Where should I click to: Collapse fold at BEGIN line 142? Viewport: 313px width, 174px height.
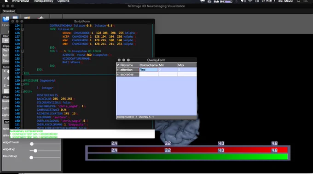point(23,91)
